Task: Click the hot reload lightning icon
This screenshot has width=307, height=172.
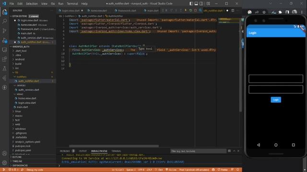Action: [186, 11]
